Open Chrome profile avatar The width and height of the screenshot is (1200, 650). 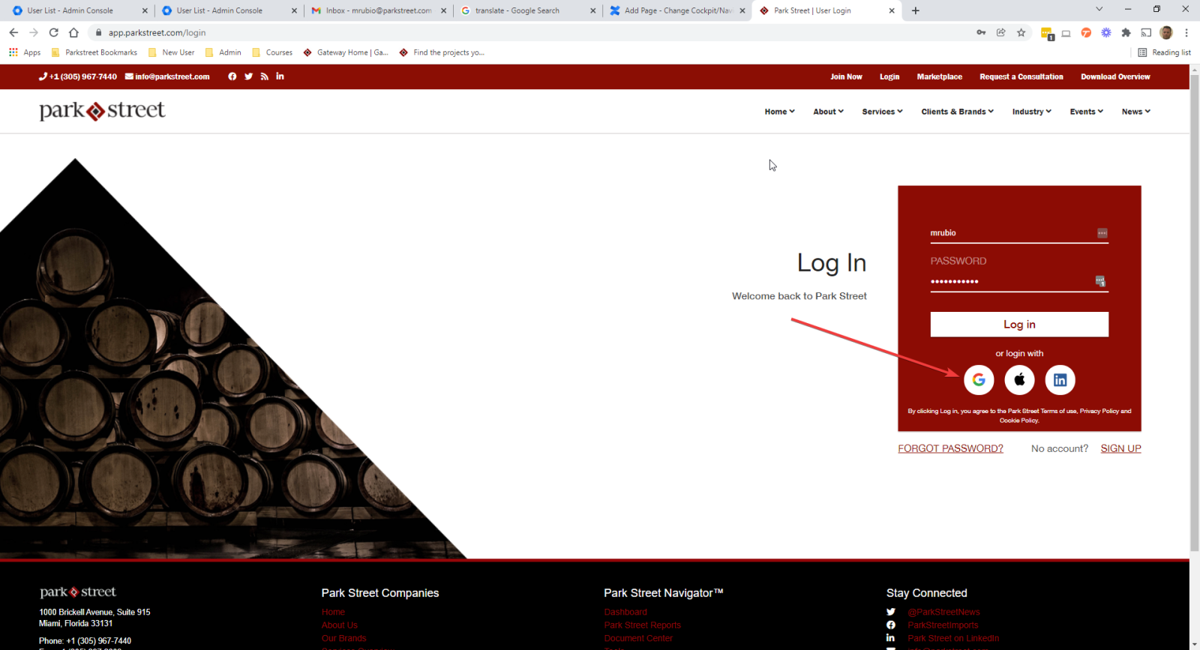click(1166, 32)
